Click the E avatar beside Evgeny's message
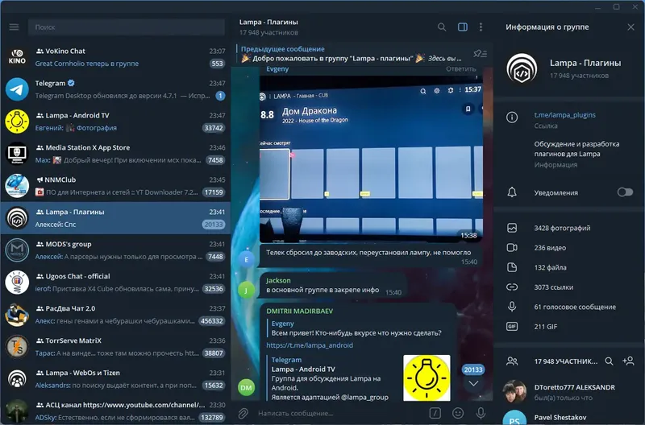 (247, 259)
